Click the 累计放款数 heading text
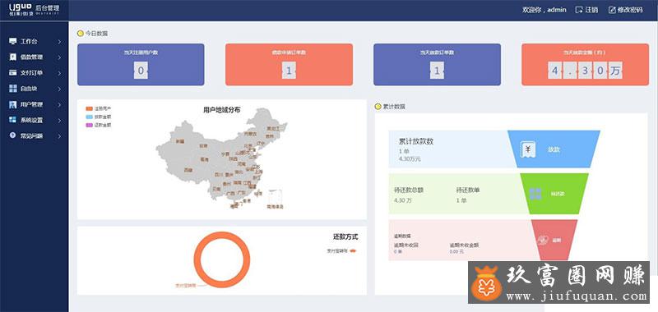The height and width of the screenshot is (312, 658). tap(416, 141)
